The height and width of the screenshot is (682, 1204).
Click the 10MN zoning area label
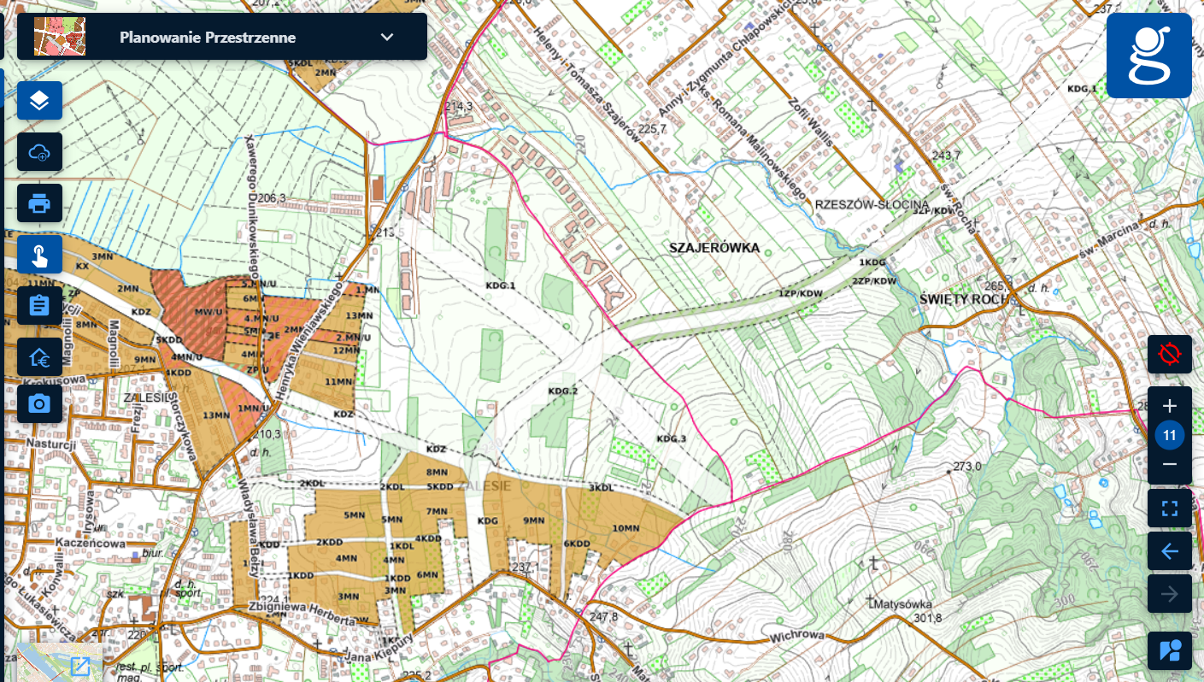[x=625, y=528]
